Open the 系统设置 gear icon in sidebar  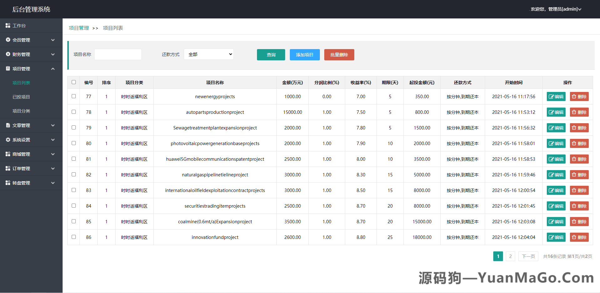[x=8, y=140]
